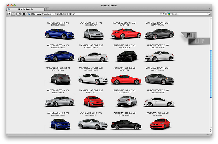This screenshot has width=218, height=144.
Task: Click the scrollbar down arrow
Action: tap(211, 132)
